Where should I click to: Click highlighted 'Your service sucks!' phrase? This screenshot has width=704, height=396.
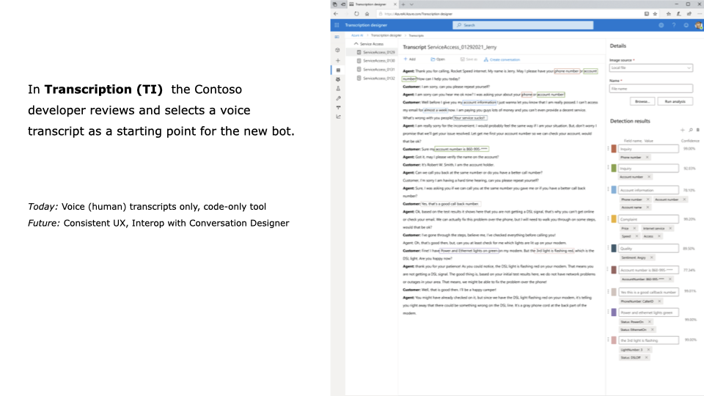pos(469,118)
